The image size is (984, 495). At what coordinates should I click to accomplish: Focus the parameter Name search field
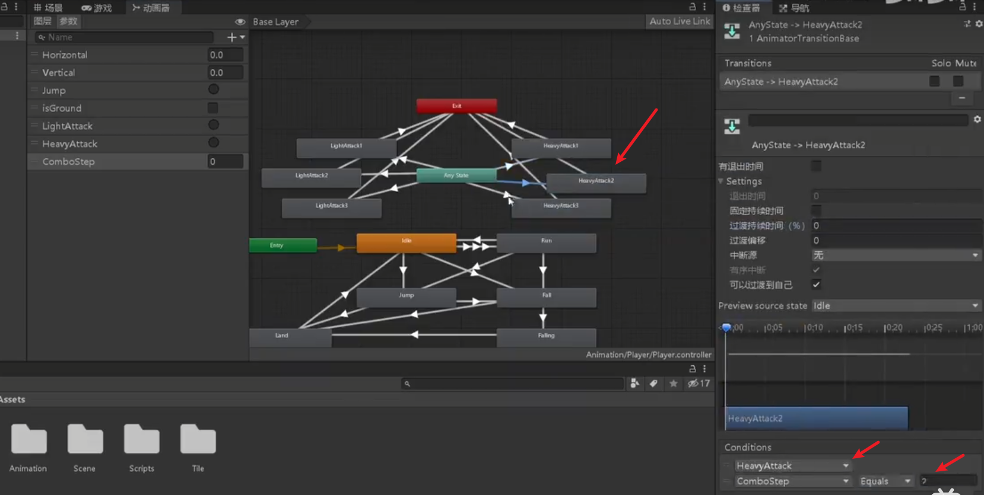click(124, 37)
